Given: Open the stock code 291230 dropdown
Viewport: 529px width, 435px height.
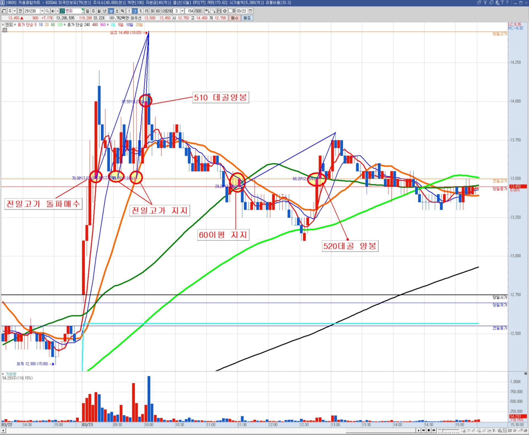Looking at the screenshot, I should 42,11.
